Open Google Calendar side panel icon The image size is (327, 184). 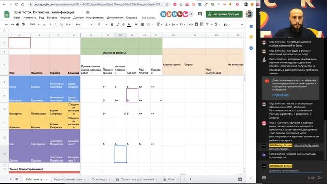pos(251,26)
